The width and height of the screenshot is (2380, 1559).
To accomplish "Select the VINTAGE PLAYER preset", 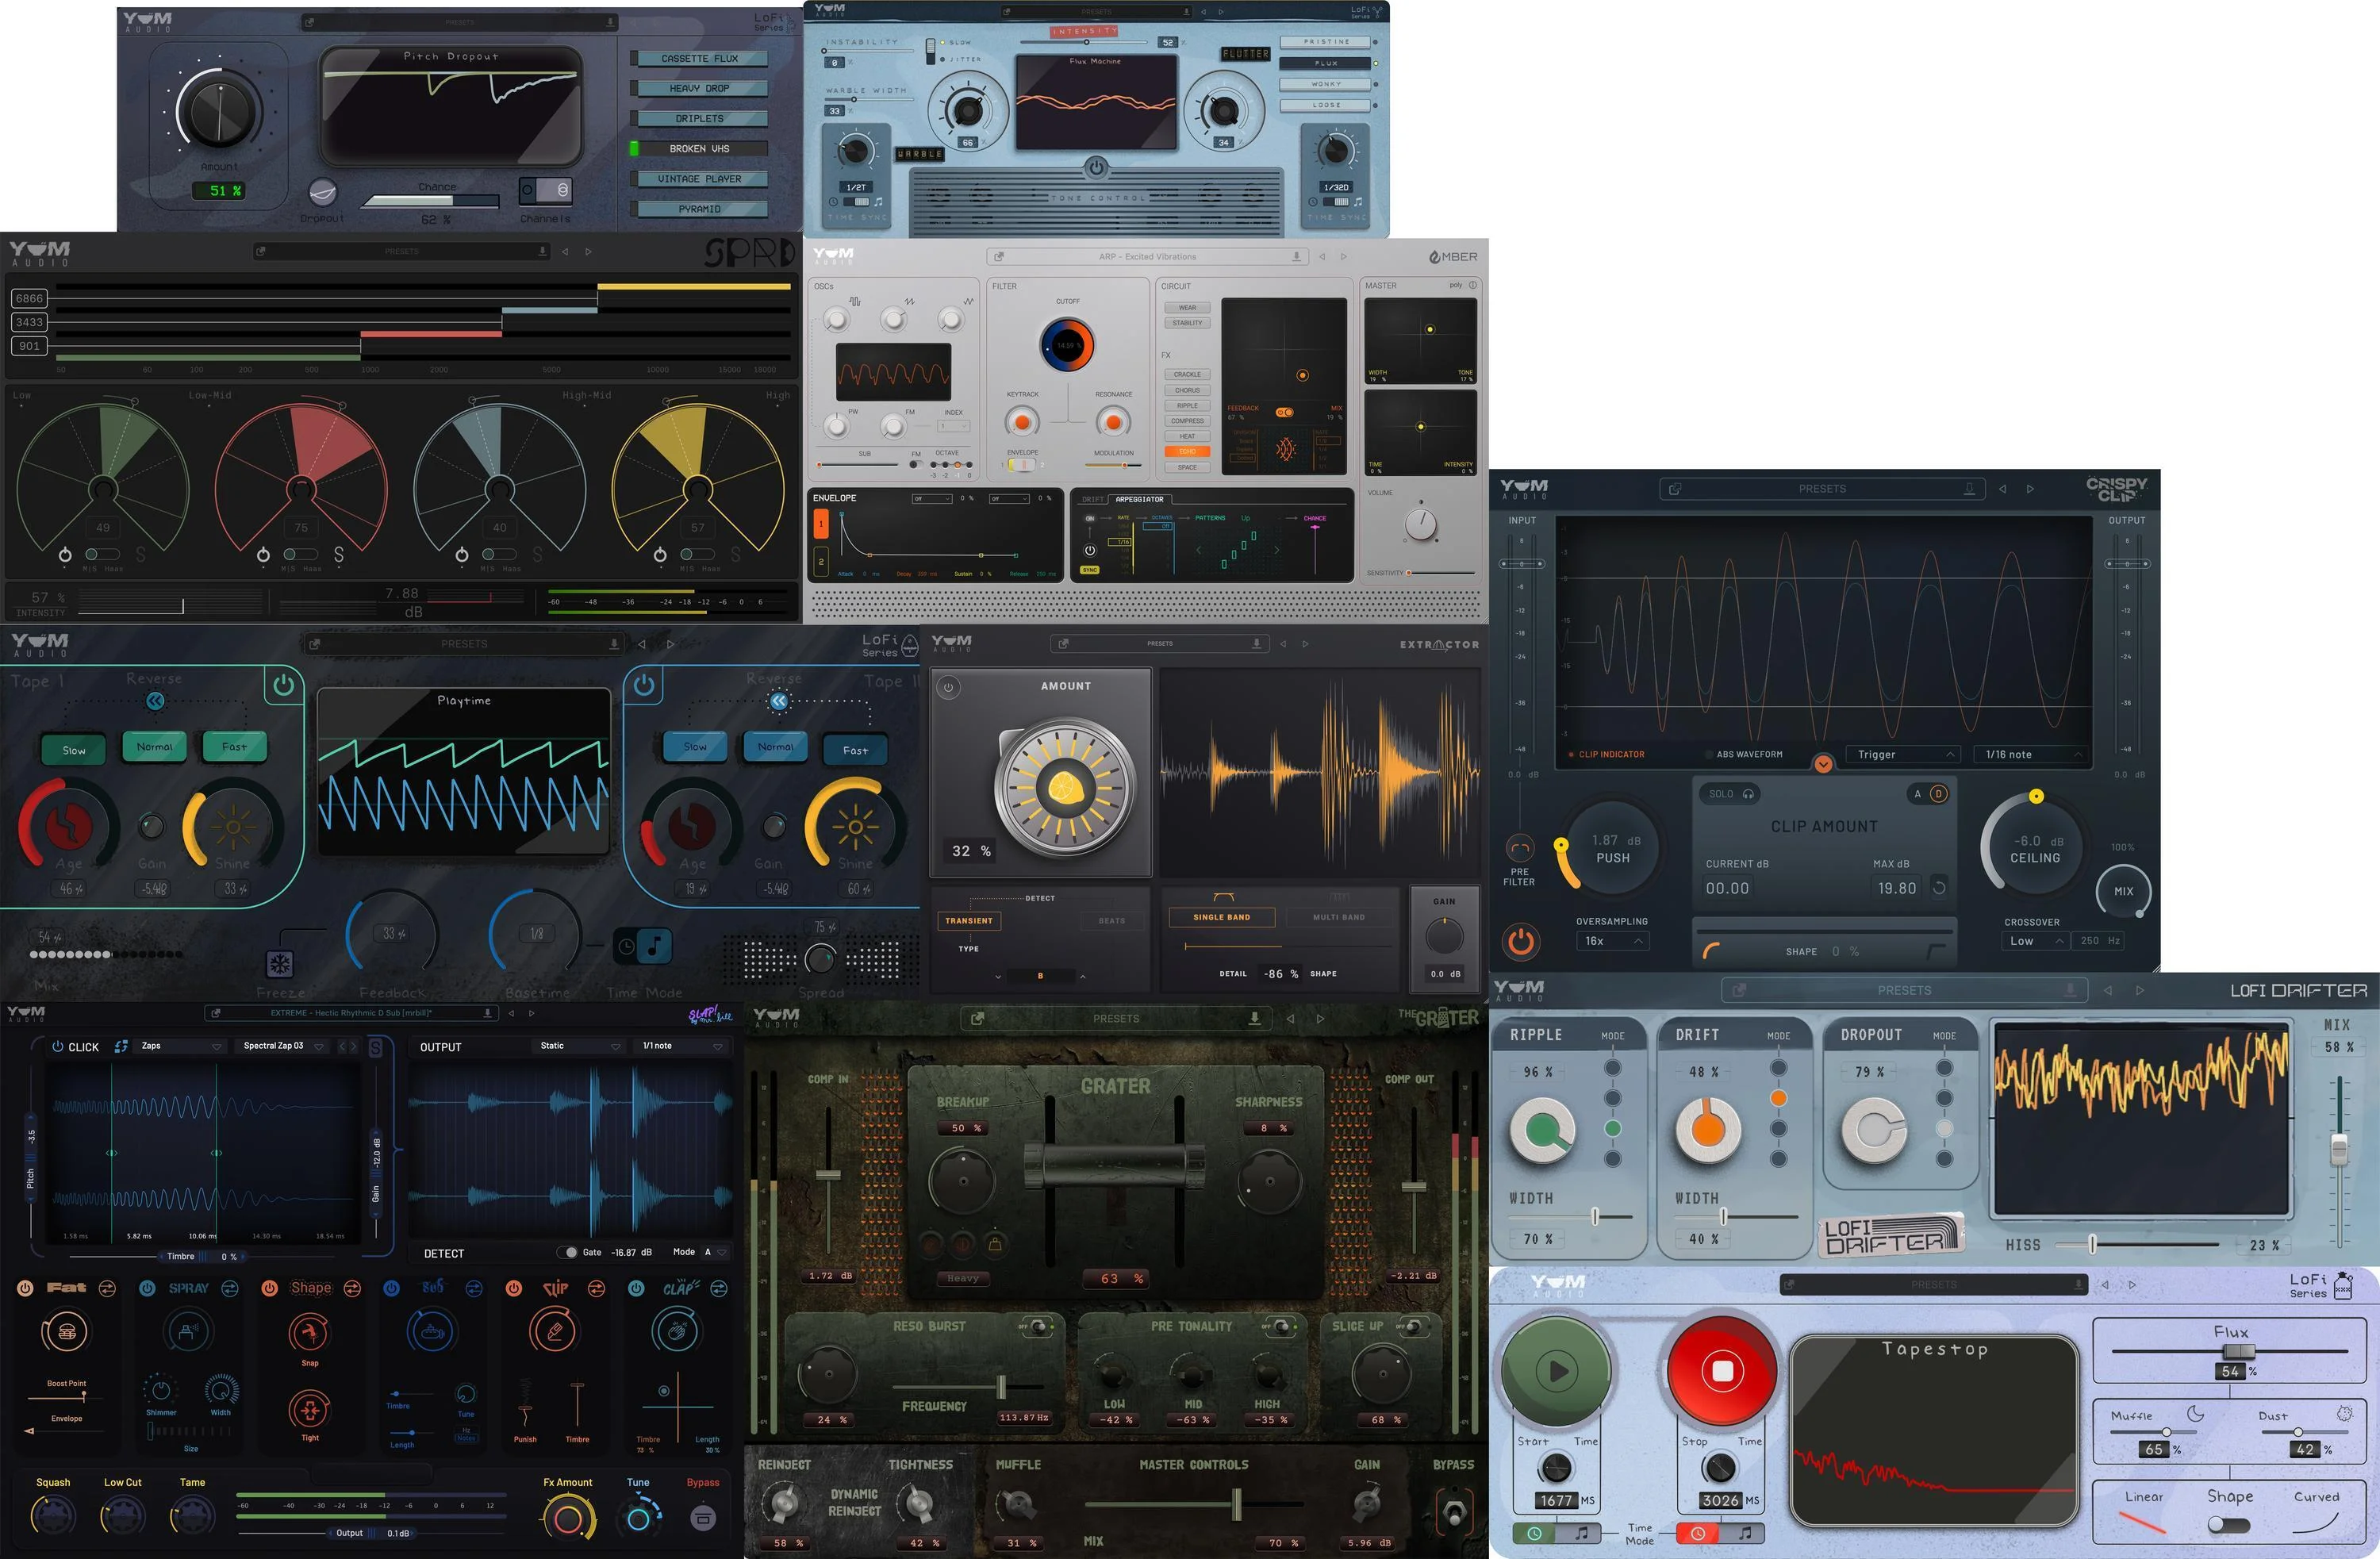I will (x=699, y=179).
